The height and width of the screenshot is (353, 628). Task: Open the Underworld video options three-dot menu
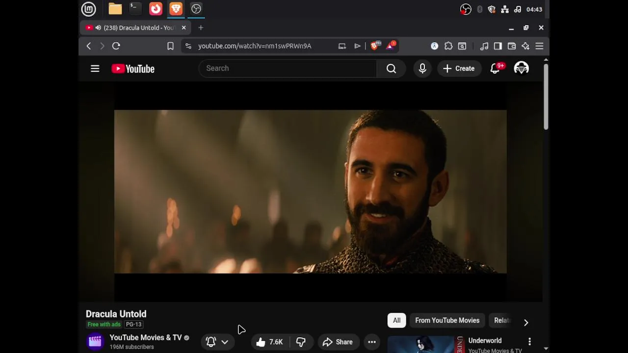[x=529, y=341]
